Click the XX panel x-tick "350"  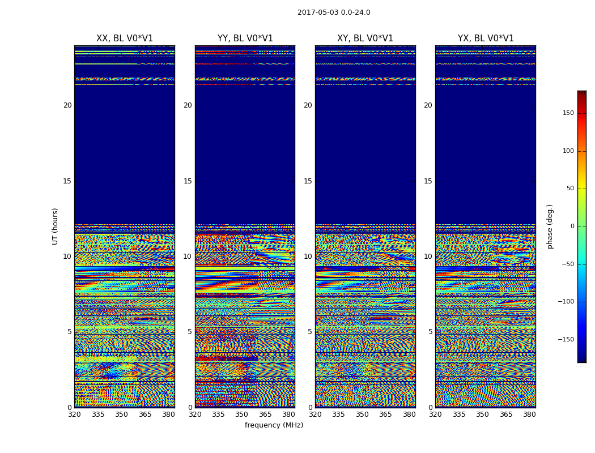(x=121, y=414)
